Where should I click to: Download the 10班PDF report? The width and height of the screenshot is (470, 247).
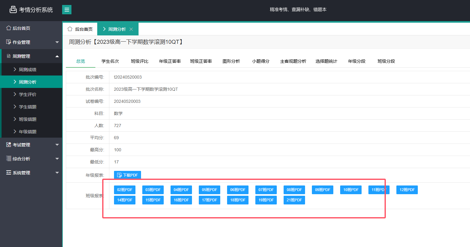coord(351,190)
